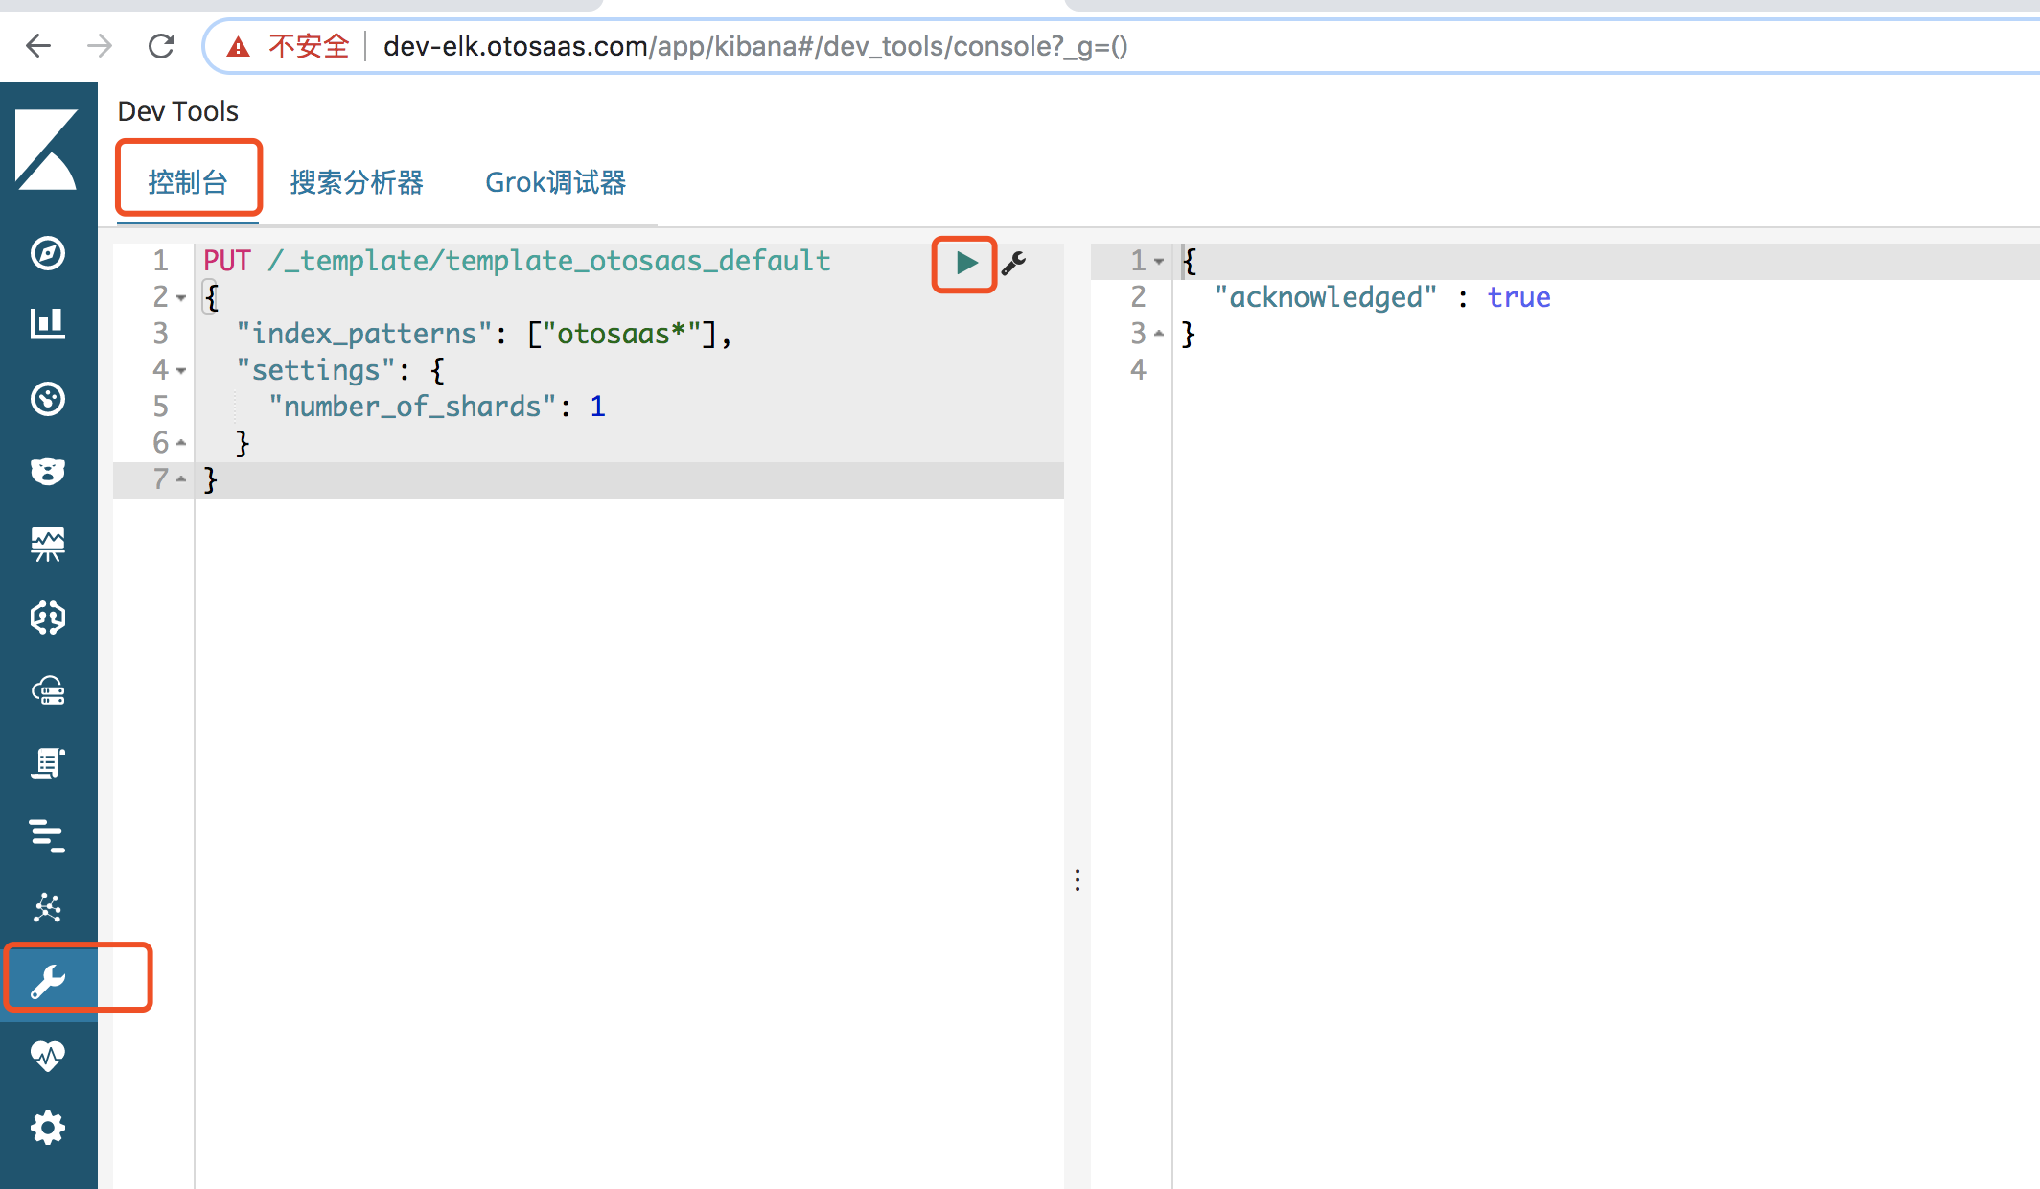Go back using the browser back arrow

tap(38, 46)
